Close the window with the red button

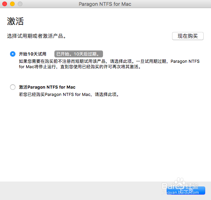pos(5,4)
